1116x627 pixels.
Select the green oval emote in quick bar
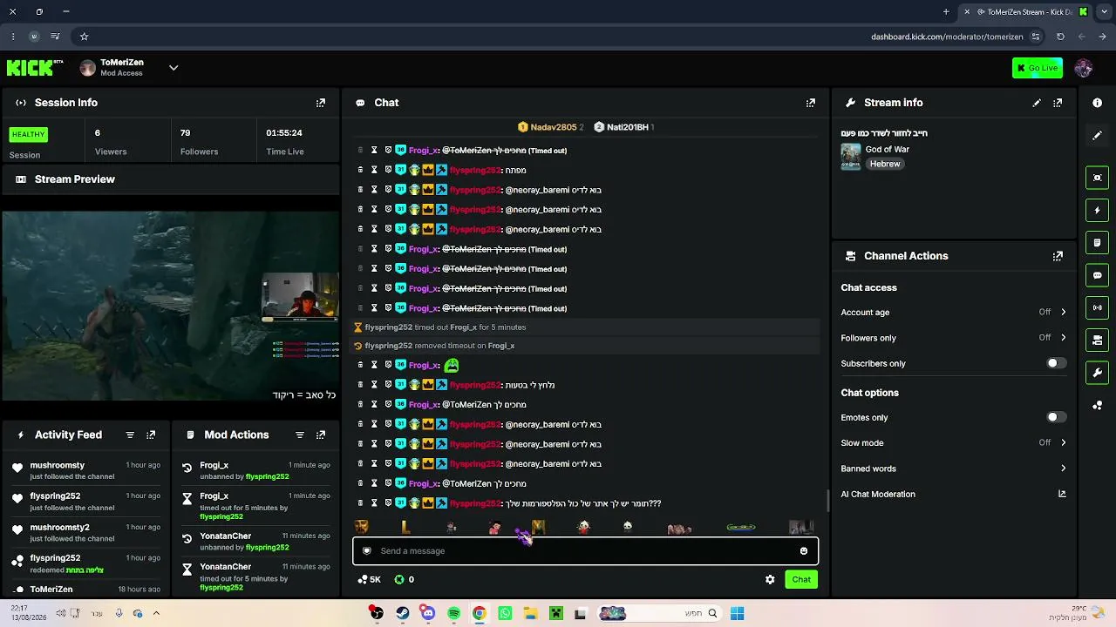pyautogui.click(x=740, y=527)
